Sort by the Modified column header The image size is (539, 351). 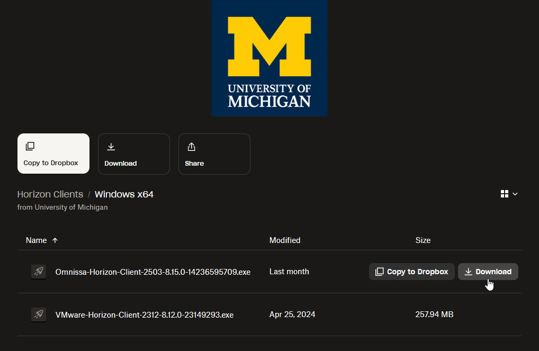284,240
